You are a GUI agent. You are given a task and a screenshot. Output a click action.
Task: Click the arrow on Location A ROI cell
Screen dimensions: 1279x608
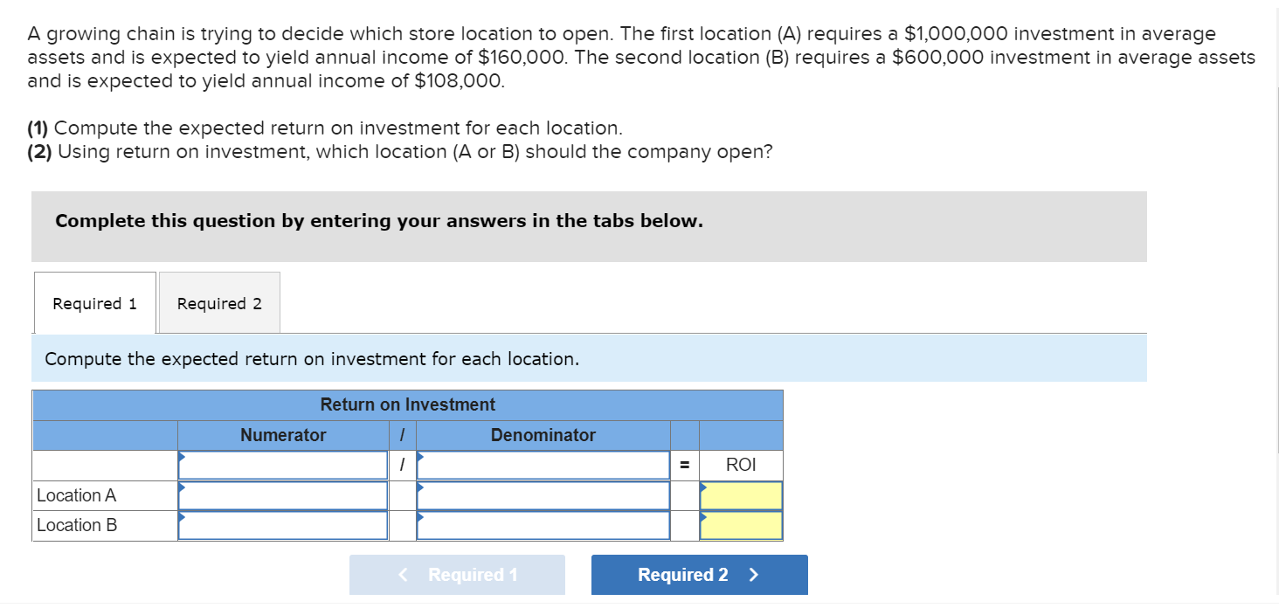coord(703,489)
